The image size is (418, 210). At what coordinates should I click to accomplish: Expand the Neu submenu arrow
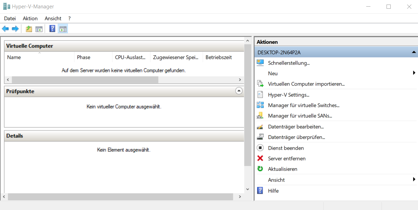414,73
